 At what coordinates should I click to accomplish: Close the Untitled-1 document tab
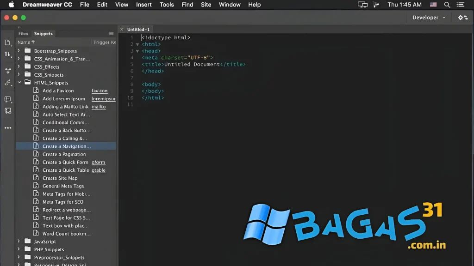122,29
